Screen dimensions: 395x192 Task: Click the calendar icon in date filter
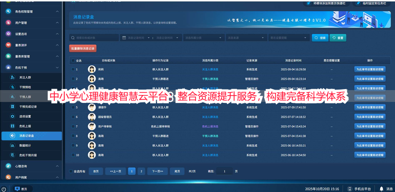pos(124,38)
